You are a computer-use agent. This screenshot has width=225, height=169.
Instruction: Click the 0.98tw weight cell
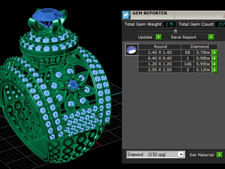click(x=203, y=58)
